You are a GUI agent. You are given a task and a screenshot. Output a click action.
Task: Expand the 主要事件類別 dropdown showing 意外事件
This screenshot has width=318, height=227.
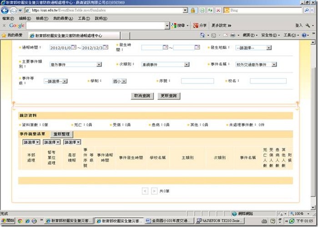tap(99, 64)
